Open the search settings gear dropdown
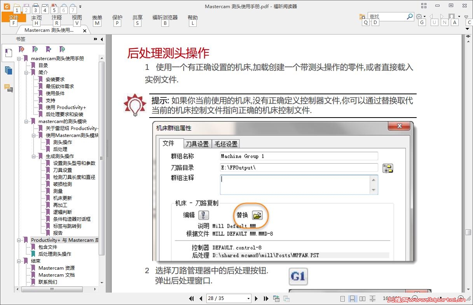The image size is (473, 305). (x=421, y=17)
